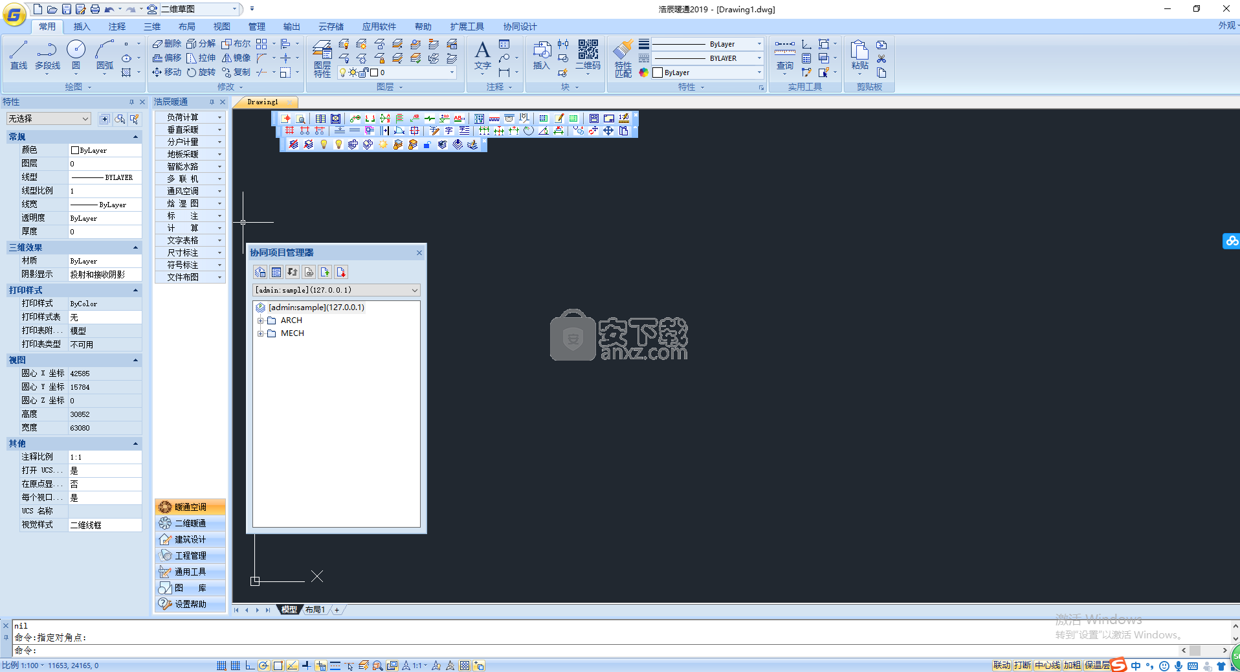The image size is (1240, 672).
Task: Click the save icon in quick access toolbar
Action: [x=66, y=9]
